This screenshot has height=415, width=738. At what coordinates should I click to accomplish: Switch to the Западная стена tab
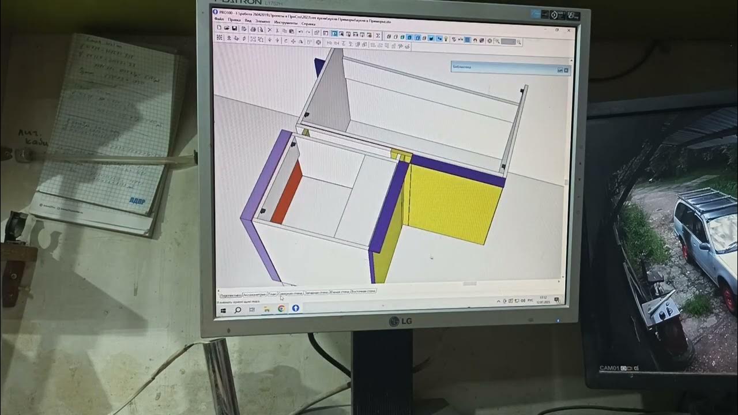[317, 292]
